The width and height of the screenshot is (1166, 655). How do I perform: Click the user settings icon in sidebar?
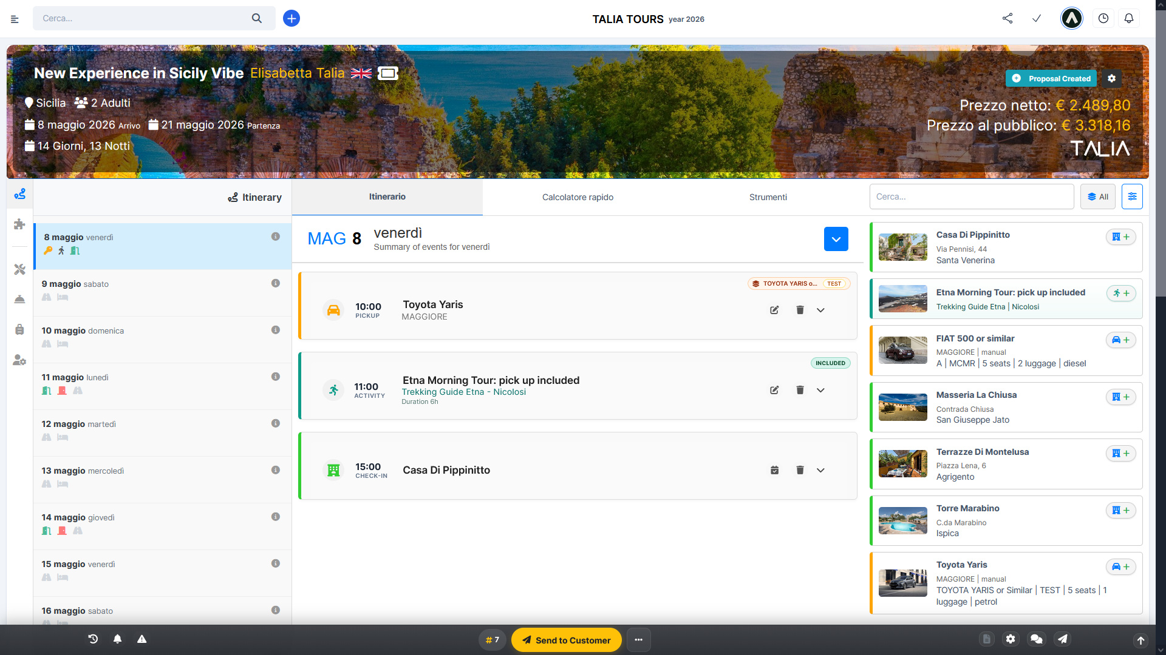19,360
